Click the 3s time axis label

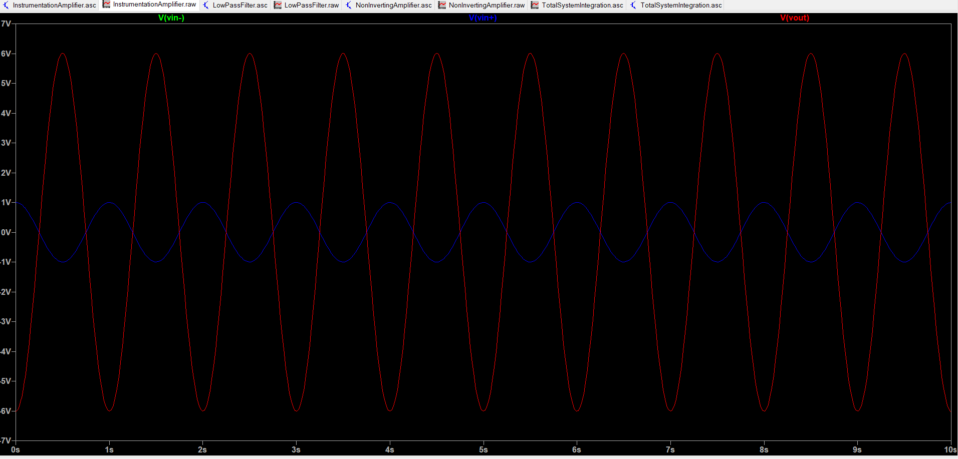click(296, 449)
